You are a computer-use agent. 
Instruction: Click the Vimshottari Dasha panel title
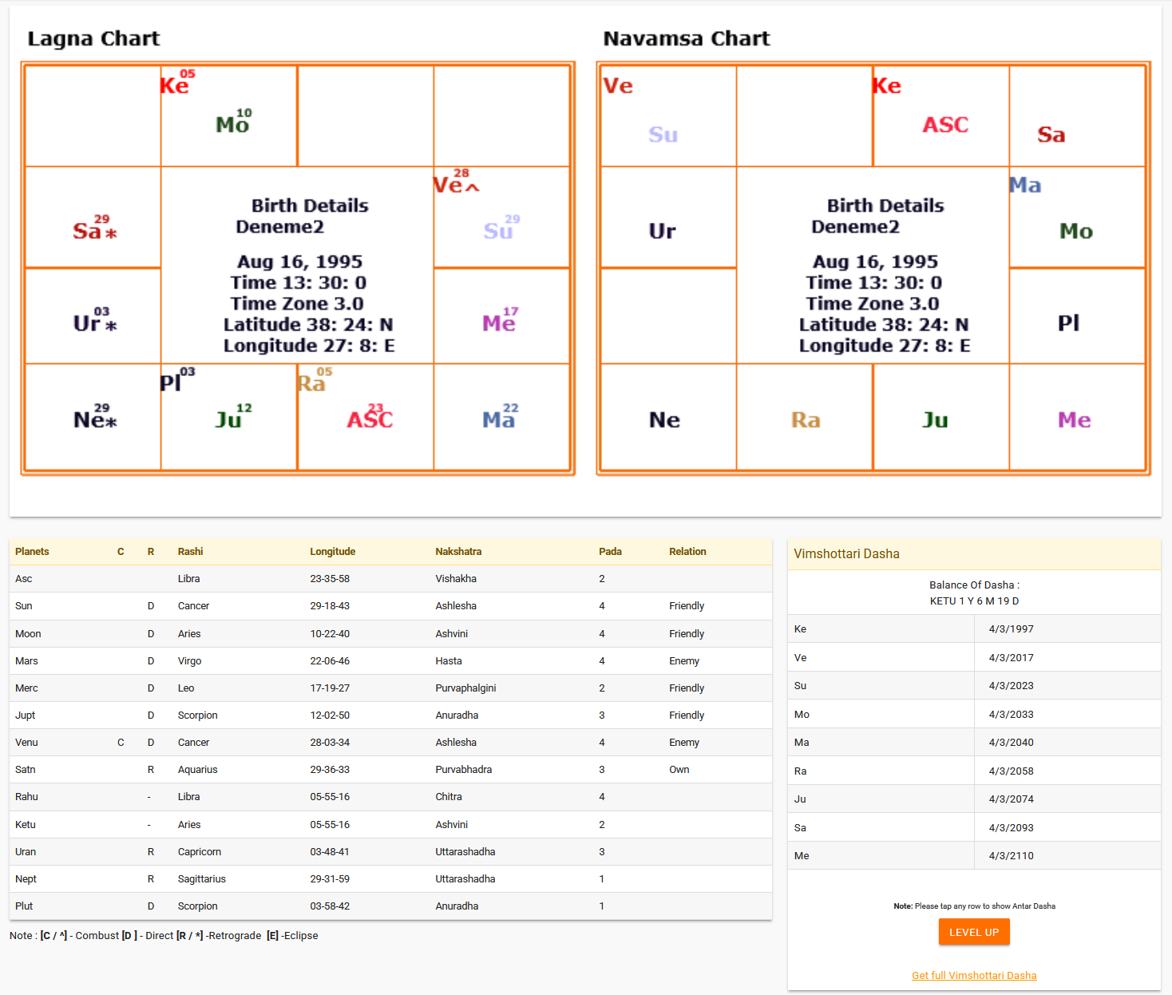pyautogui.click(x=846, y=554)
